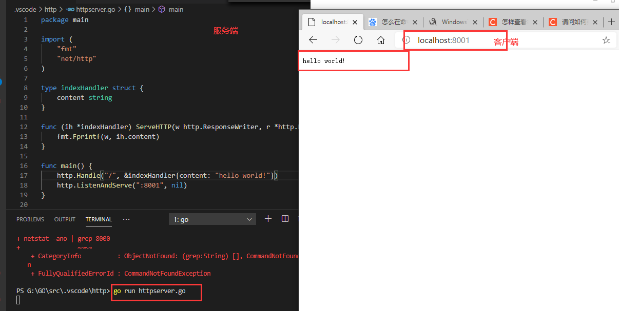
Task: Select the TERMINAL tab in VS Code
Action: pos(99,219)
